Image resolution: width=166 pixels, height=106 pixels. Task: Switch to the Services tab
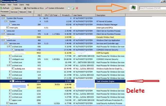click(x=14, y=12)
